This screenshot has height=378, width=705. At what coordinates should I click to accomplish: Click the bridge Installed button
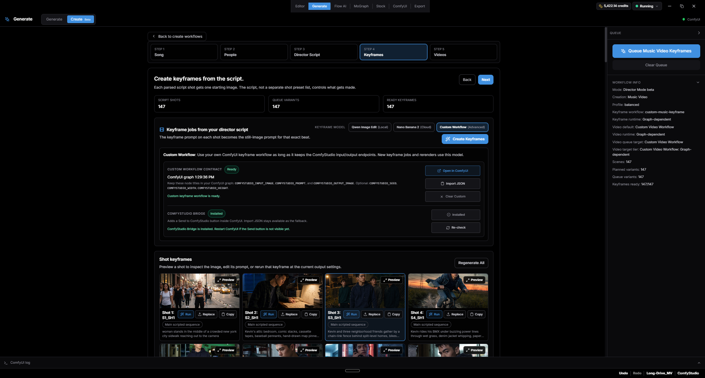click(456, 215)
